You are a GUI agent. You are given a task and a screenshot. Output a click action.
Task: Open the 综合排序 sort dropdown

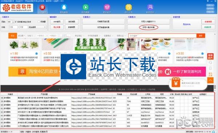pos(37,27)
